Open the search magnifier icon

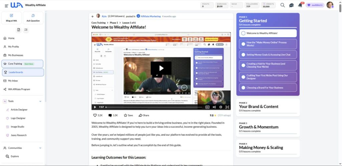283,5
